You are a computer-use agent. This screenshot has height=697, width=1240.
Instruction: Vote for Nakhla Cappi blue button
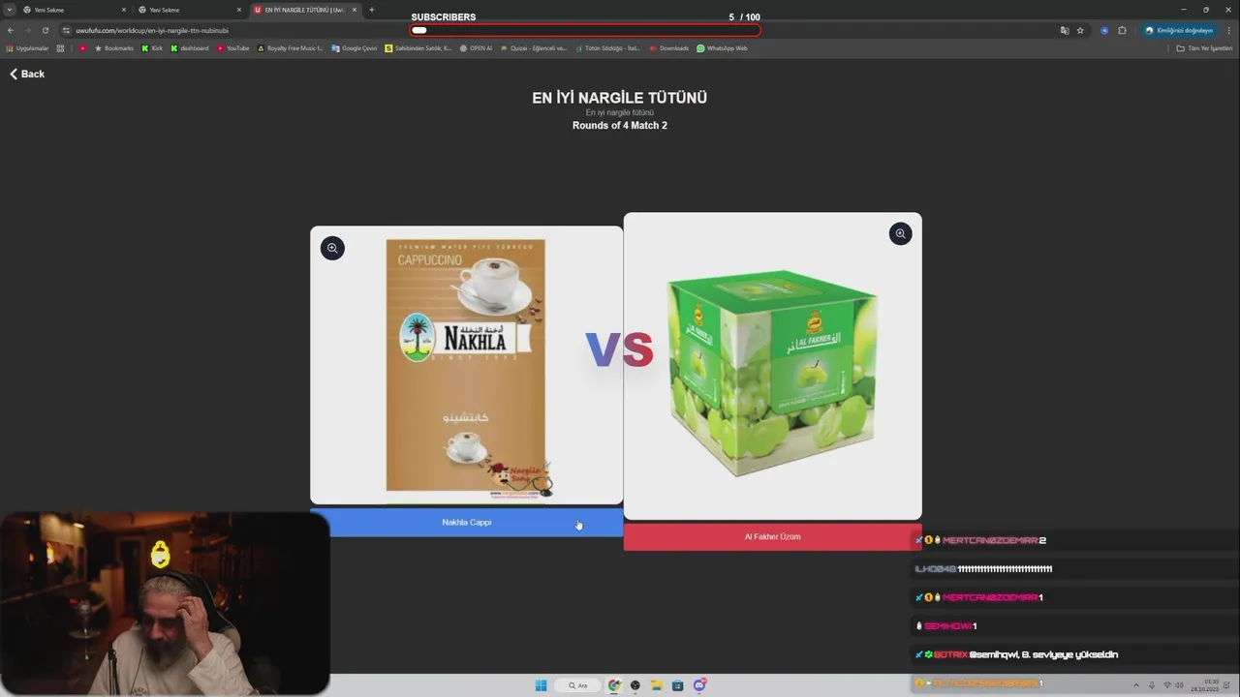466,523
